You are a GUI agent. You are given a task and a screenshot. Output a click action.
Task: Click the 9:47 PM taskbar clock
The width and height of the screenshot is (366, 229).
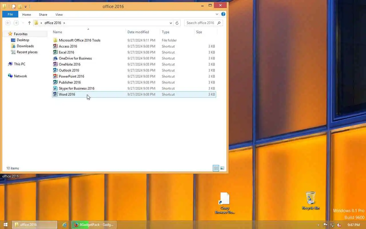click(353, 225)
